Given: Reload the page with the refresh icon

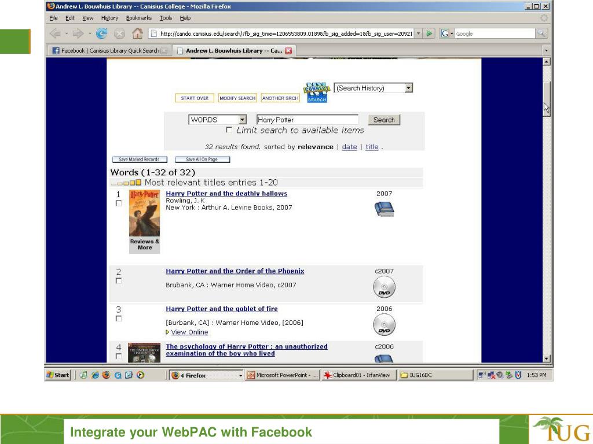Looking at the screenshot, I should pos(101,34).
